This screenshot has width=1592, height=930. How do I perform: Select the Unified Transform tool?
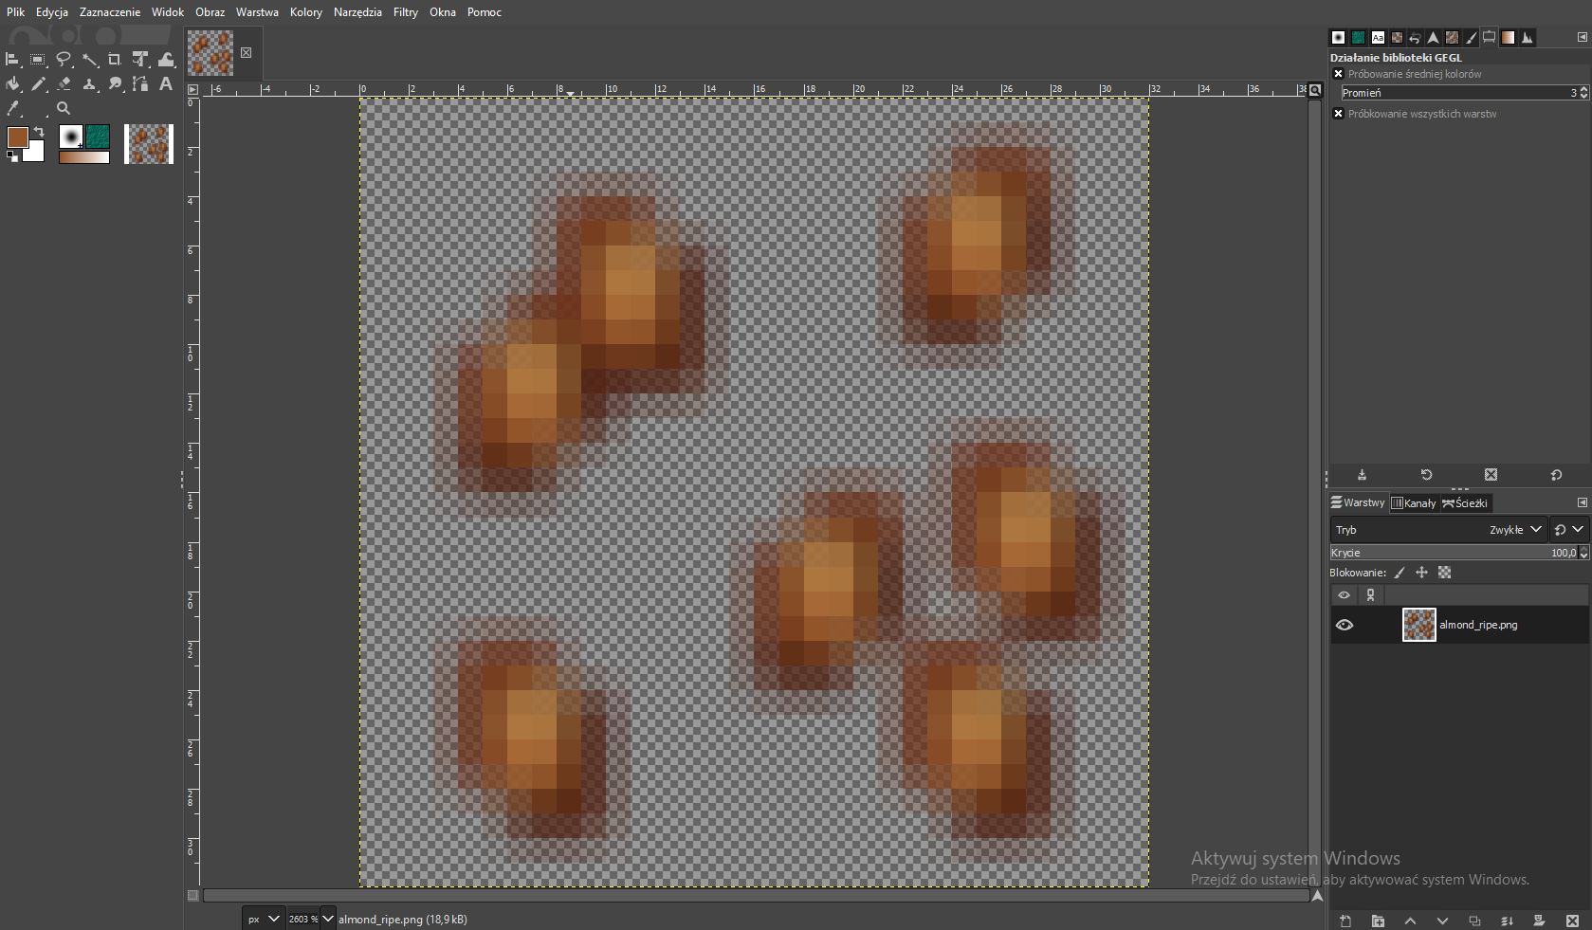click(140, 60)
